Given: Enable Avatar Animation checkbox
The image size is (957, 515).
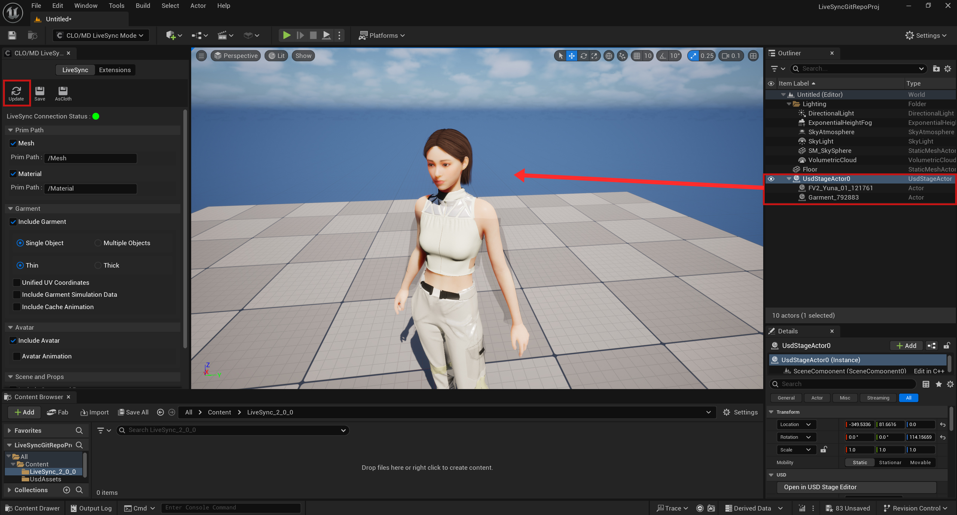Looking at the screenshot, I should 17,356.
